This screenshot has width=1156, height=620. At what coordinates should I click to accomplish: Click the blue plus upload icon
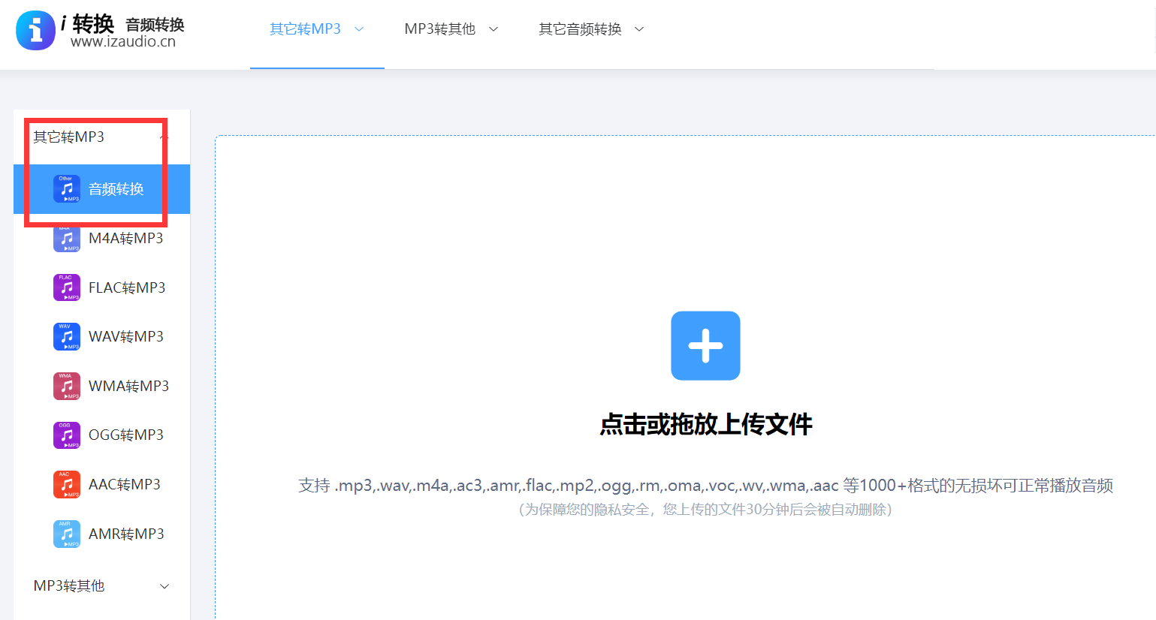pyautogui.click(x=705, y=346)
